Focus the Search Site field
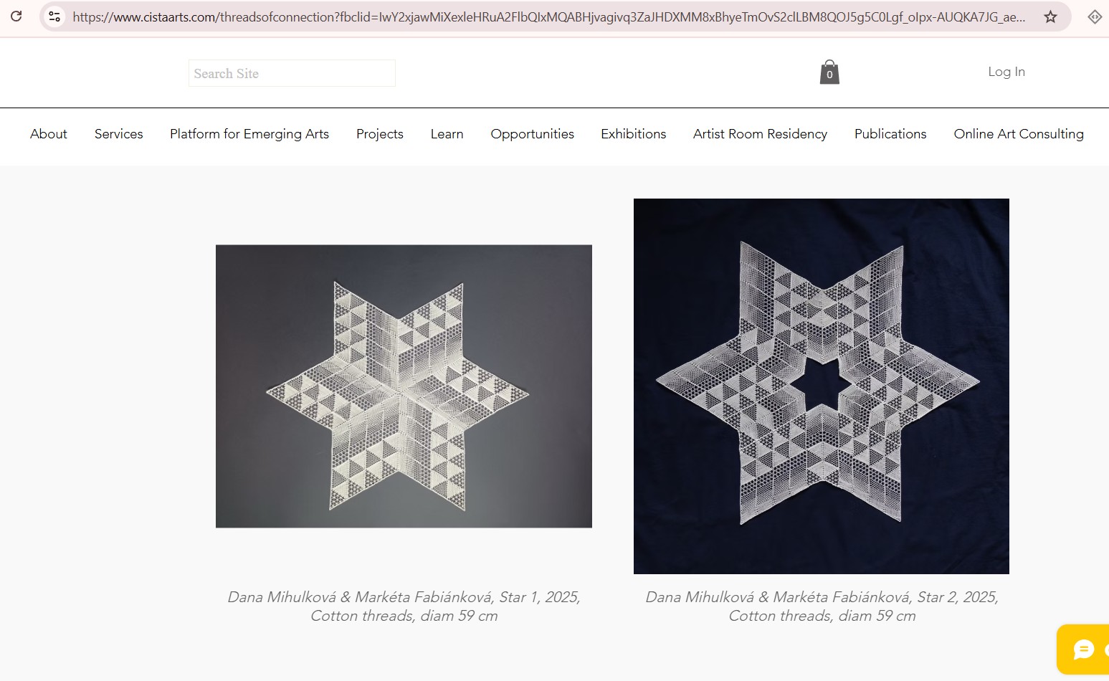 pyautogui.click(x=292, y=73)
